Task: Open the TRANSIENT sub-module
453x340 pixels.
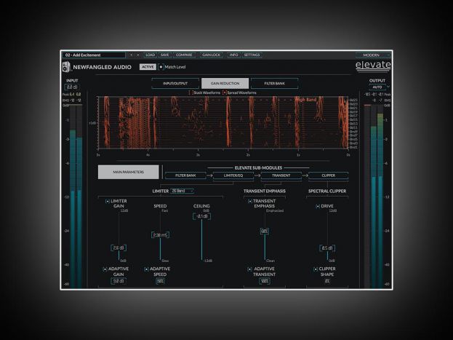Action: (281, 175)
